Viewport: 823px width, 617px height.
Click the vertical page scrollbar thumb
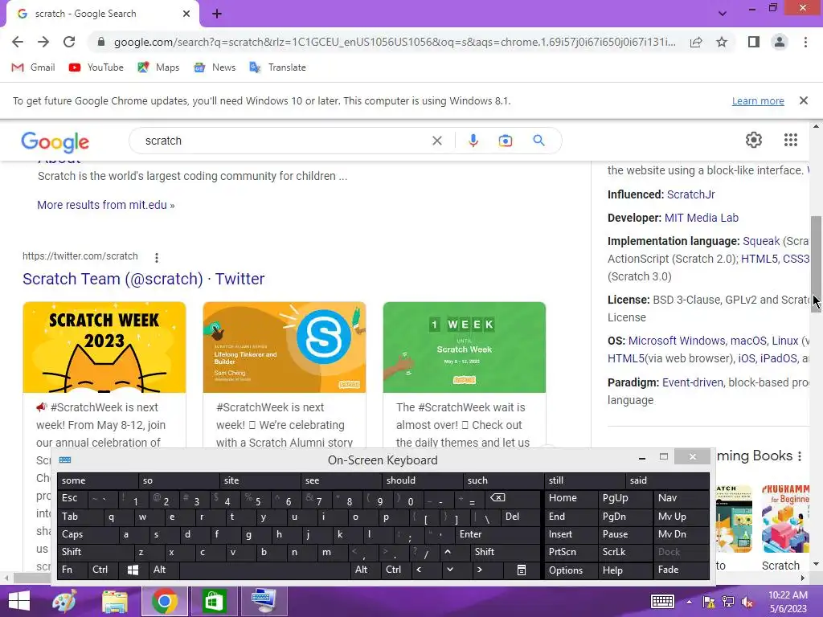pos(816,264)
